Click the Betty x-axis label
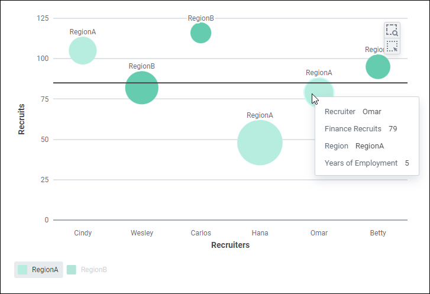The image size is (430, 294). (378, 233)
